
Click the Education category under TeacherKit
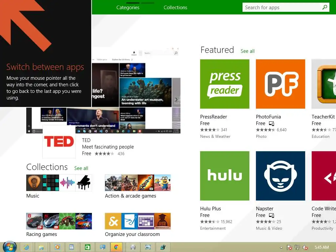(321, 136)
